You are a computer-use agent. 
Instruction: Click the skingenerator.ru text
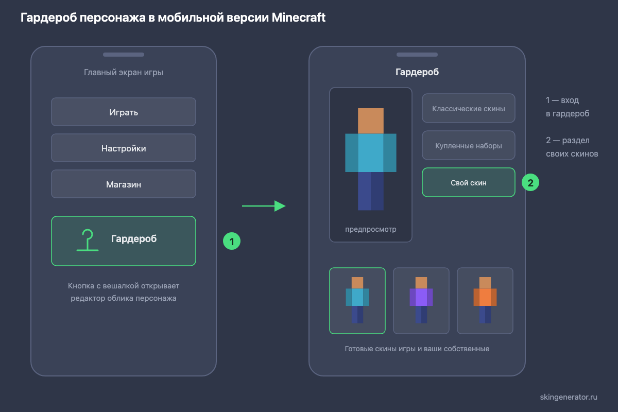[569, 397]
